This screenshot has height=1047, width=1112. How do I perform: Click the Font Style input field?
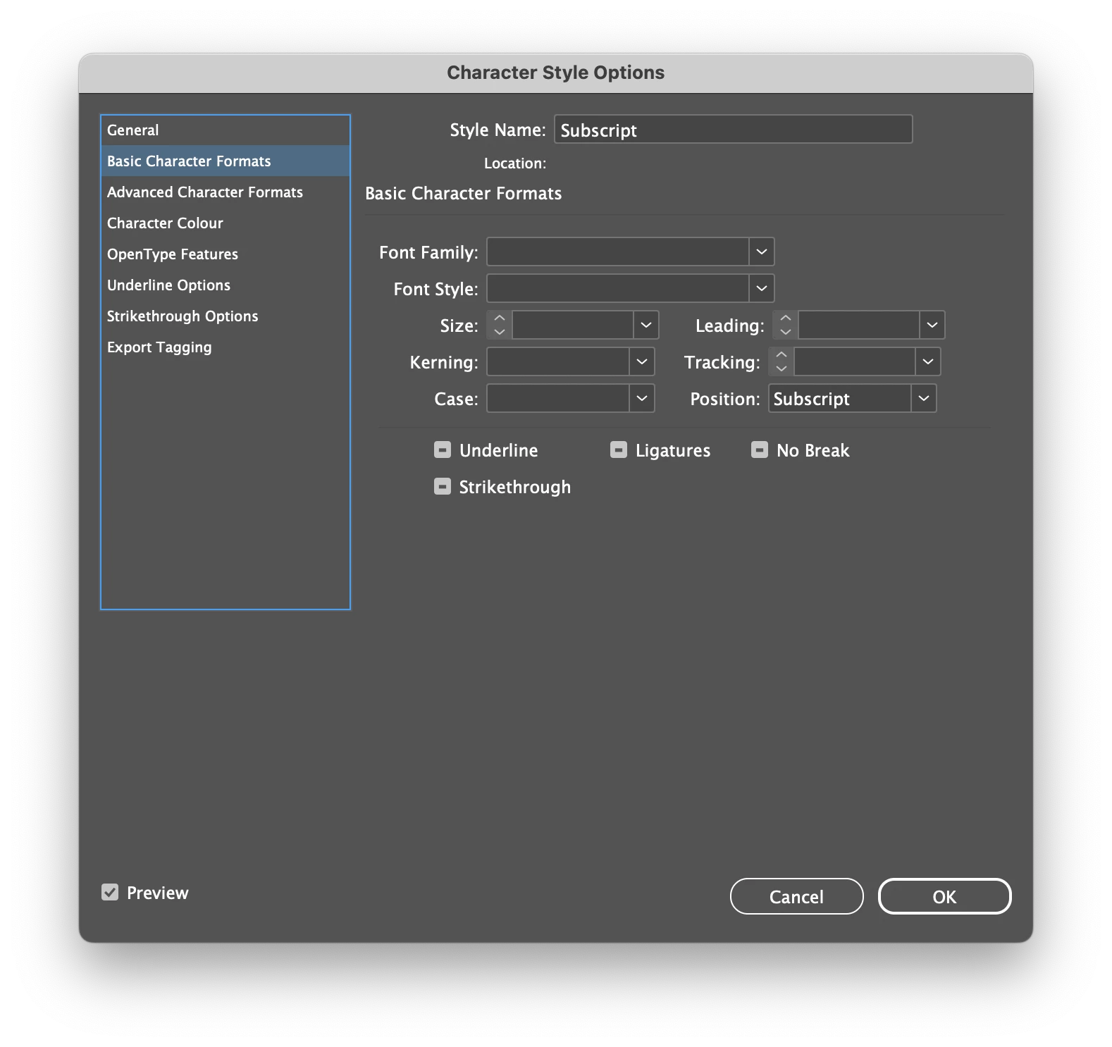pyautogui.click(x=617, y=288)
